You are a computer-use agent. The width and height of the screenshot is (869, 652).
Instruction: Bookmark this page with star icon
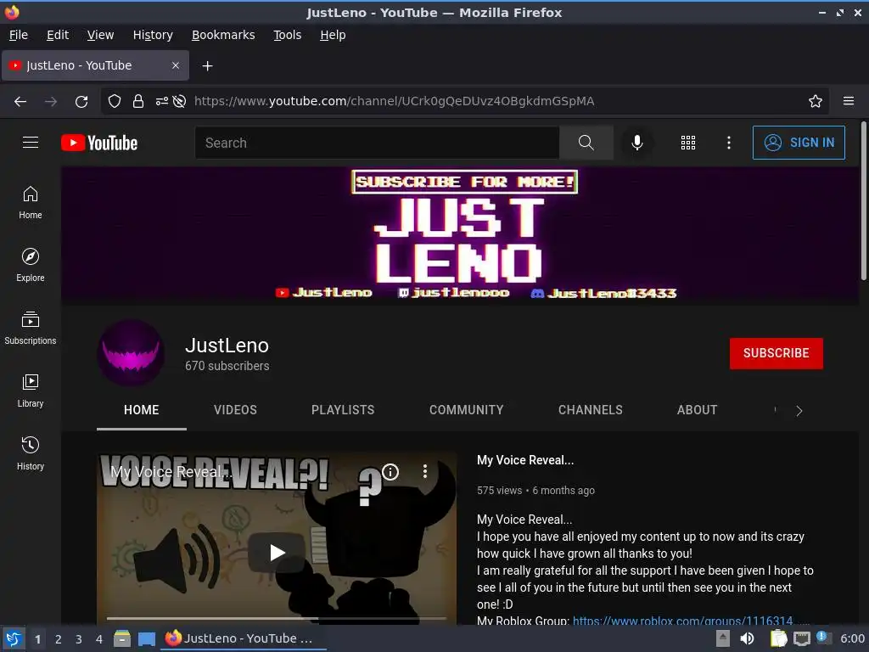(815, 101)
